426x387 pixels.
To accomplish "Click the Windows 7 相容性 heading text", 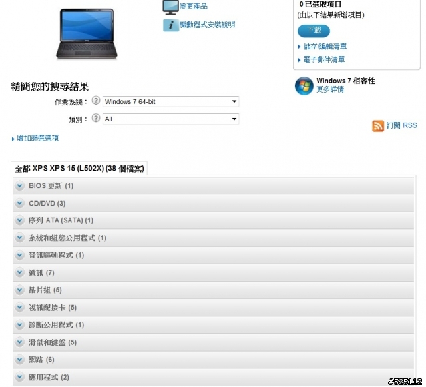I will (x=345, y=81).
